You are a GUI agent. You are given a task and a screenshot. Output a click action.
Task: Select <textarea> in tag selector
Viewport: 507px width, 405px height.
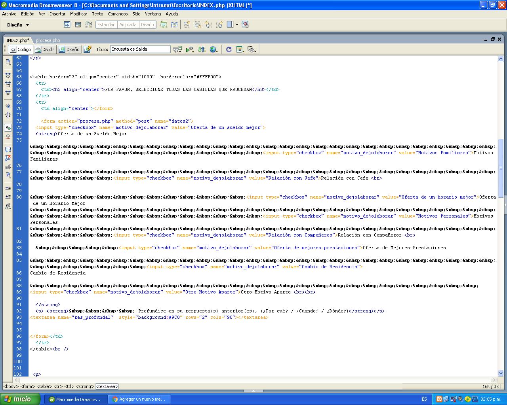point(107,386)
